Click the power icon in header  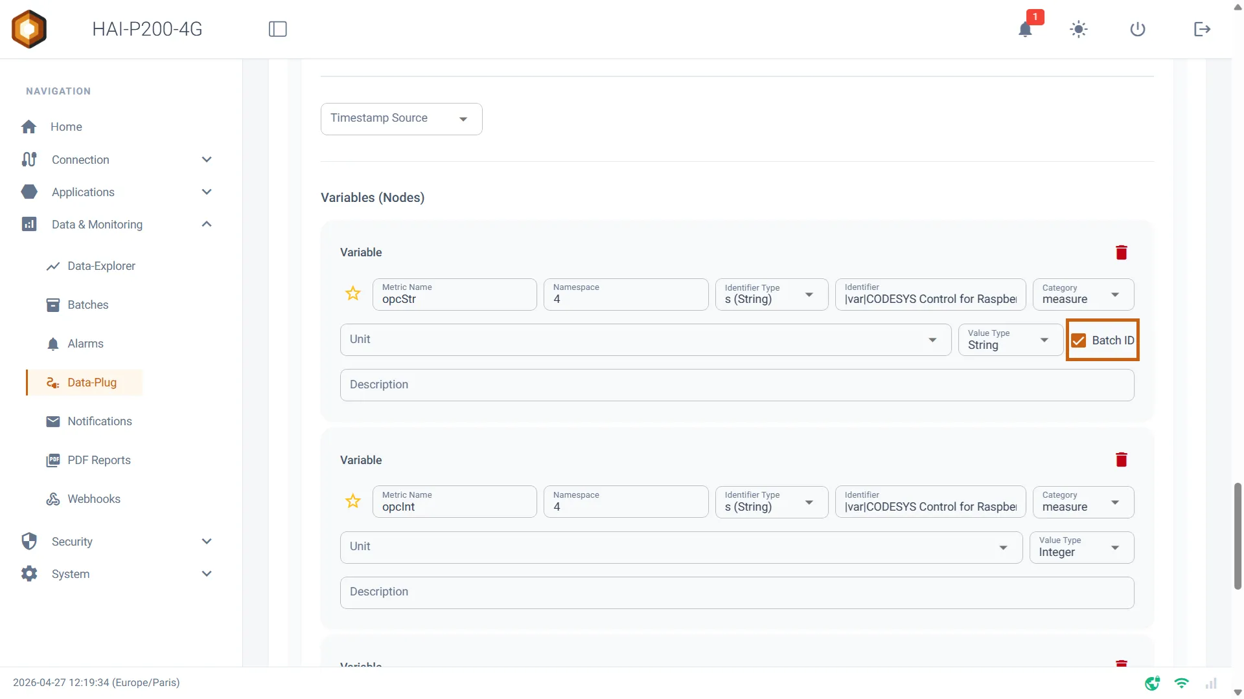point(1138,29)
